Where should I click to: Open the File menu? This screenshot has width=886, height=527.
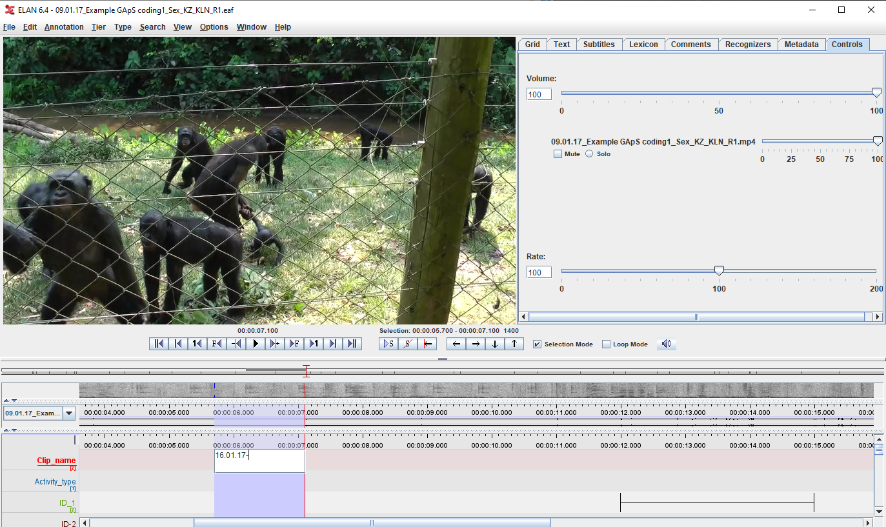[9, 27]
